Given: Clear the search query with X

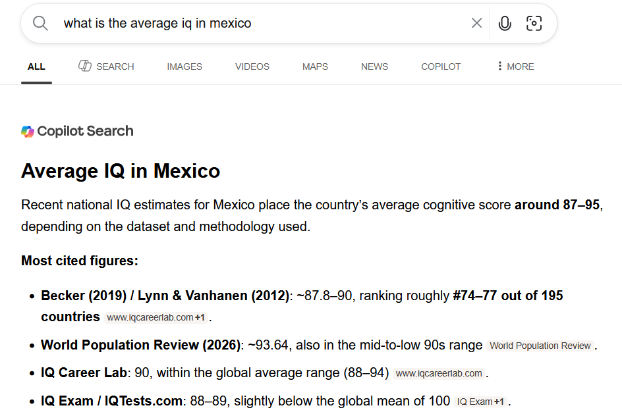Looking at the screenshot, I should [x=476, y=23].
